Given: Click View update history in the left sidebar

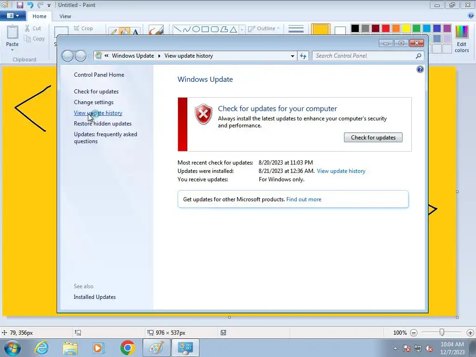Looking at the screenshot, I should coord(98,113).
